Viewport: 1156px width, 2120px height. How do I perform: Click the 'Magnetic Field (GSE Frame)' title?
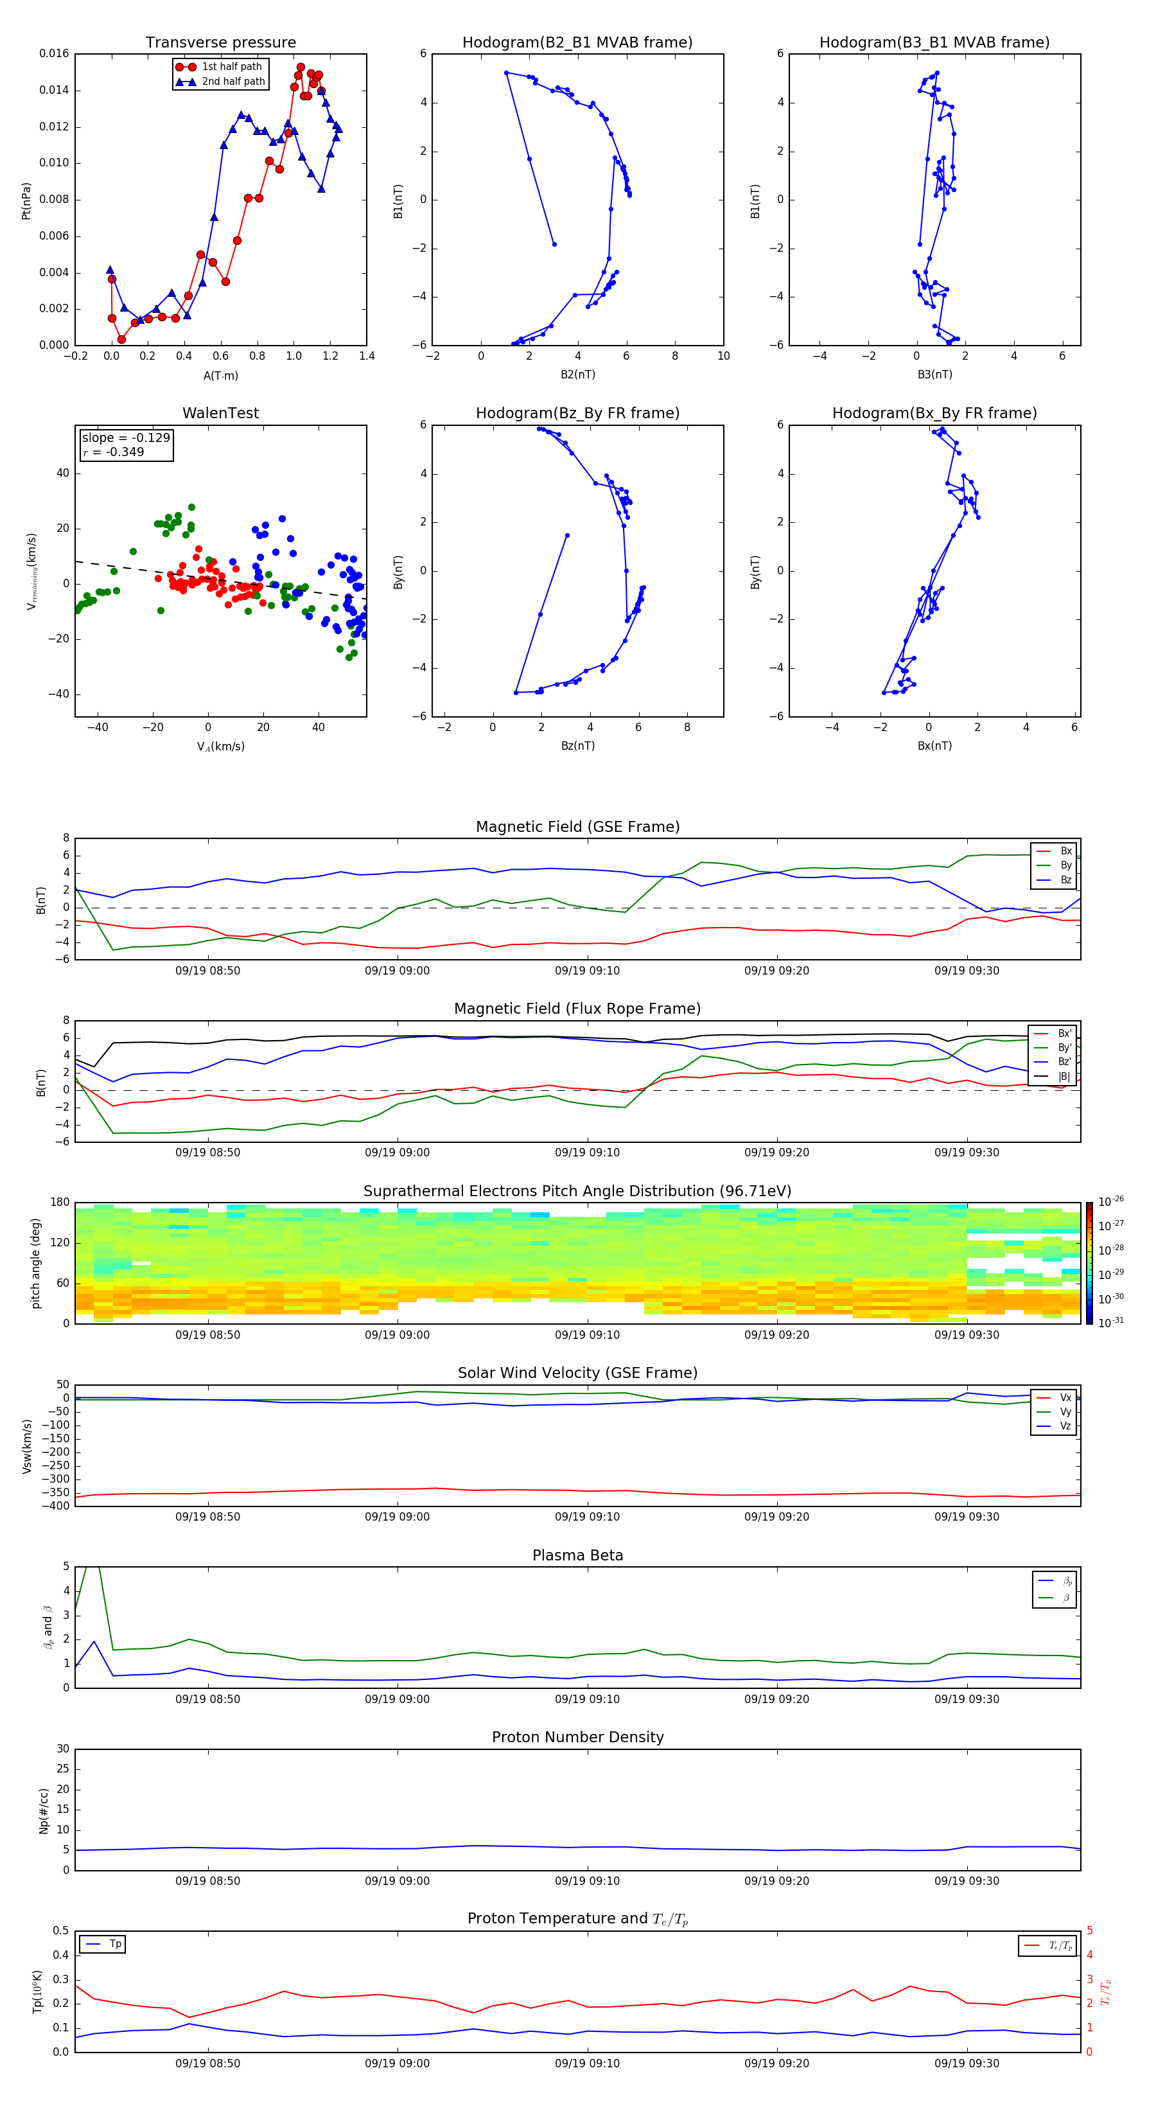point(577,827)
